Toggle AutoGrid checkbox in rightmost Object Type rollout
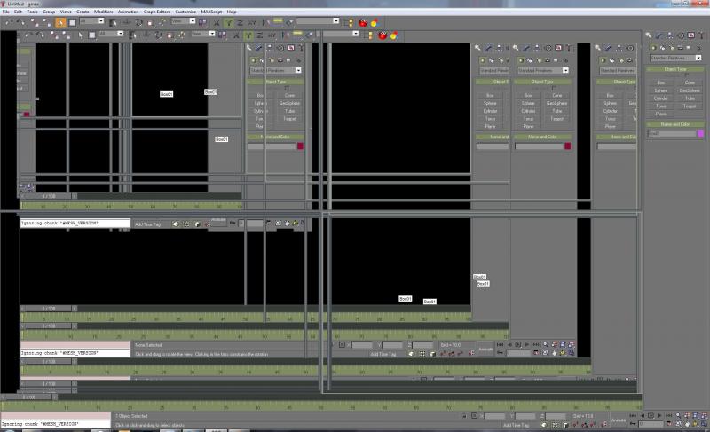This screenshot has height=432, width=710. coord(687,75)
